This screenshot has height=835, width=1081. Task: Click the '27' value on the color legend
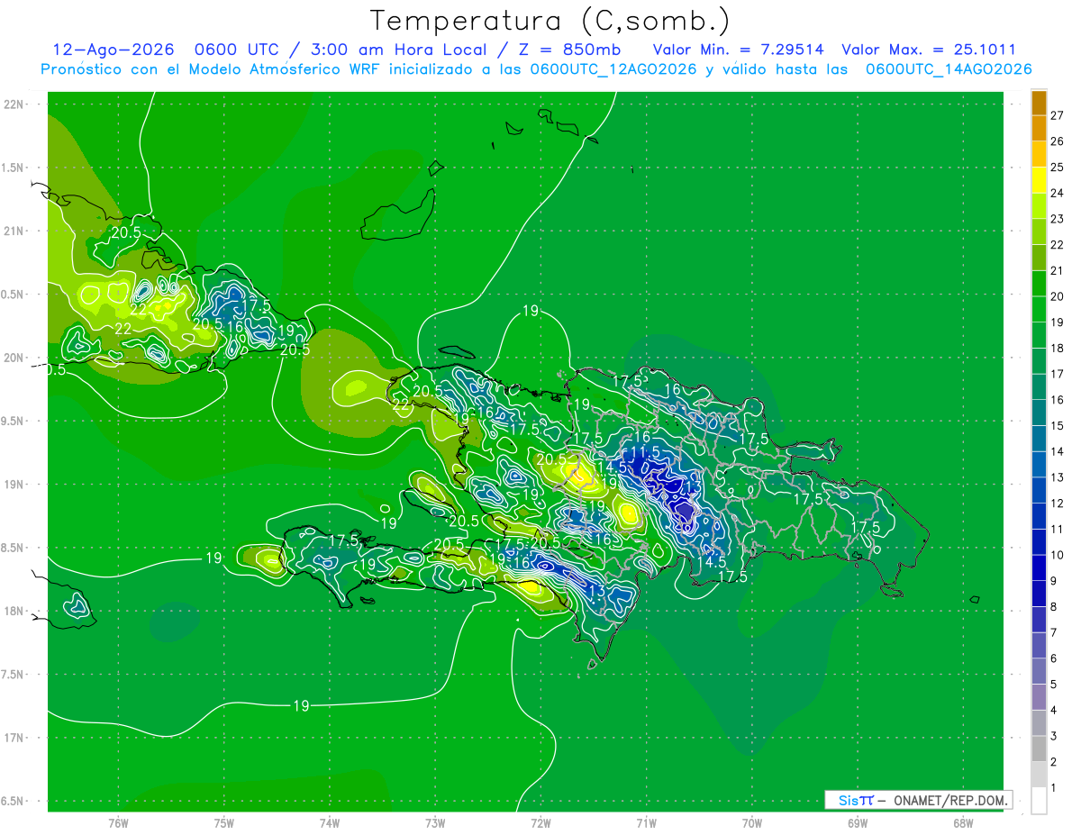[1057, 115]
